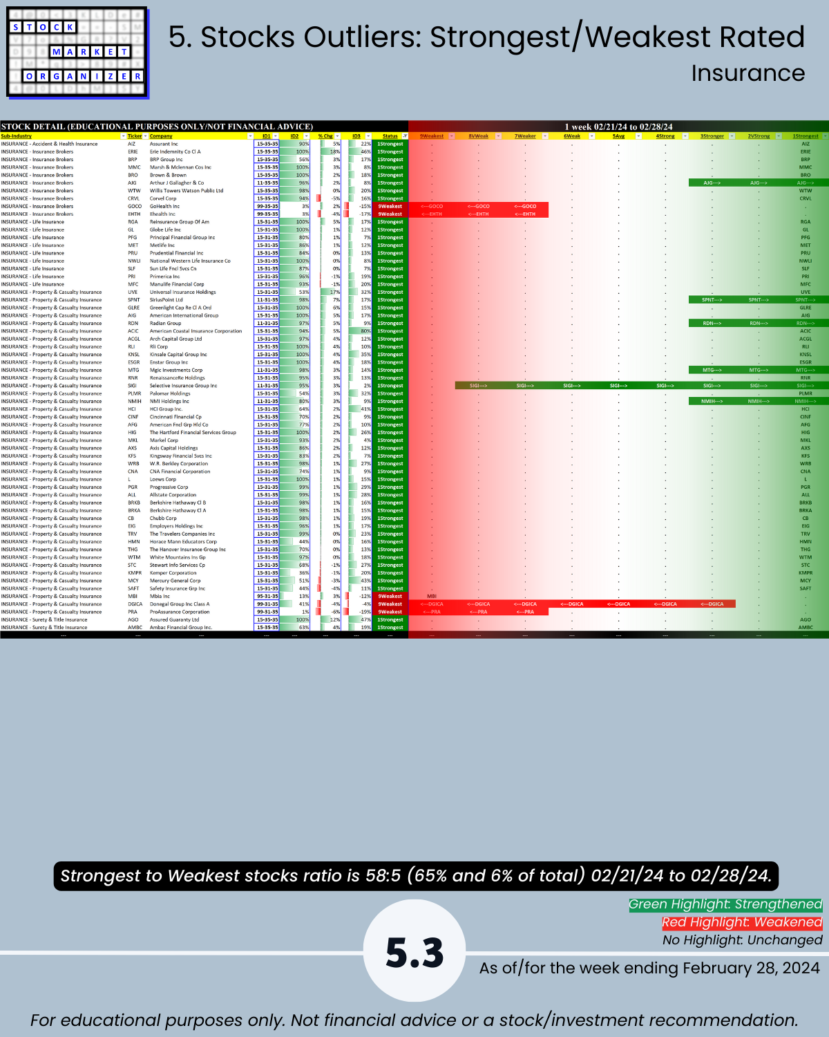
Task: Click the '<---EHTH' cell under 7Weaker
Action: coord(525,214)
